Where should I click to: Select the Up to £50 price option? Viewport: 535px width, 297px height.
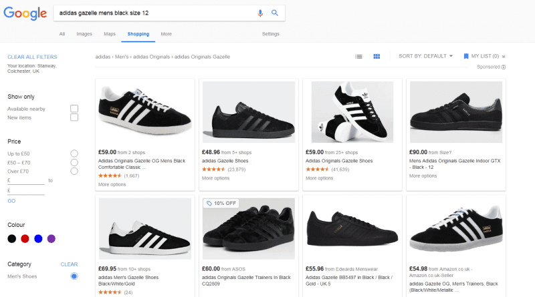(74, 154)
